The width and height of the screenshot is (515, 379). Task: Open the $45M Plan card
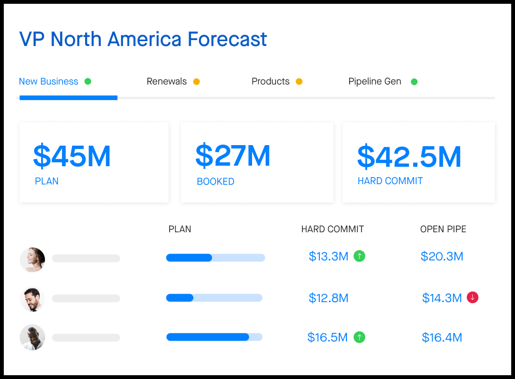click(94, 162)
